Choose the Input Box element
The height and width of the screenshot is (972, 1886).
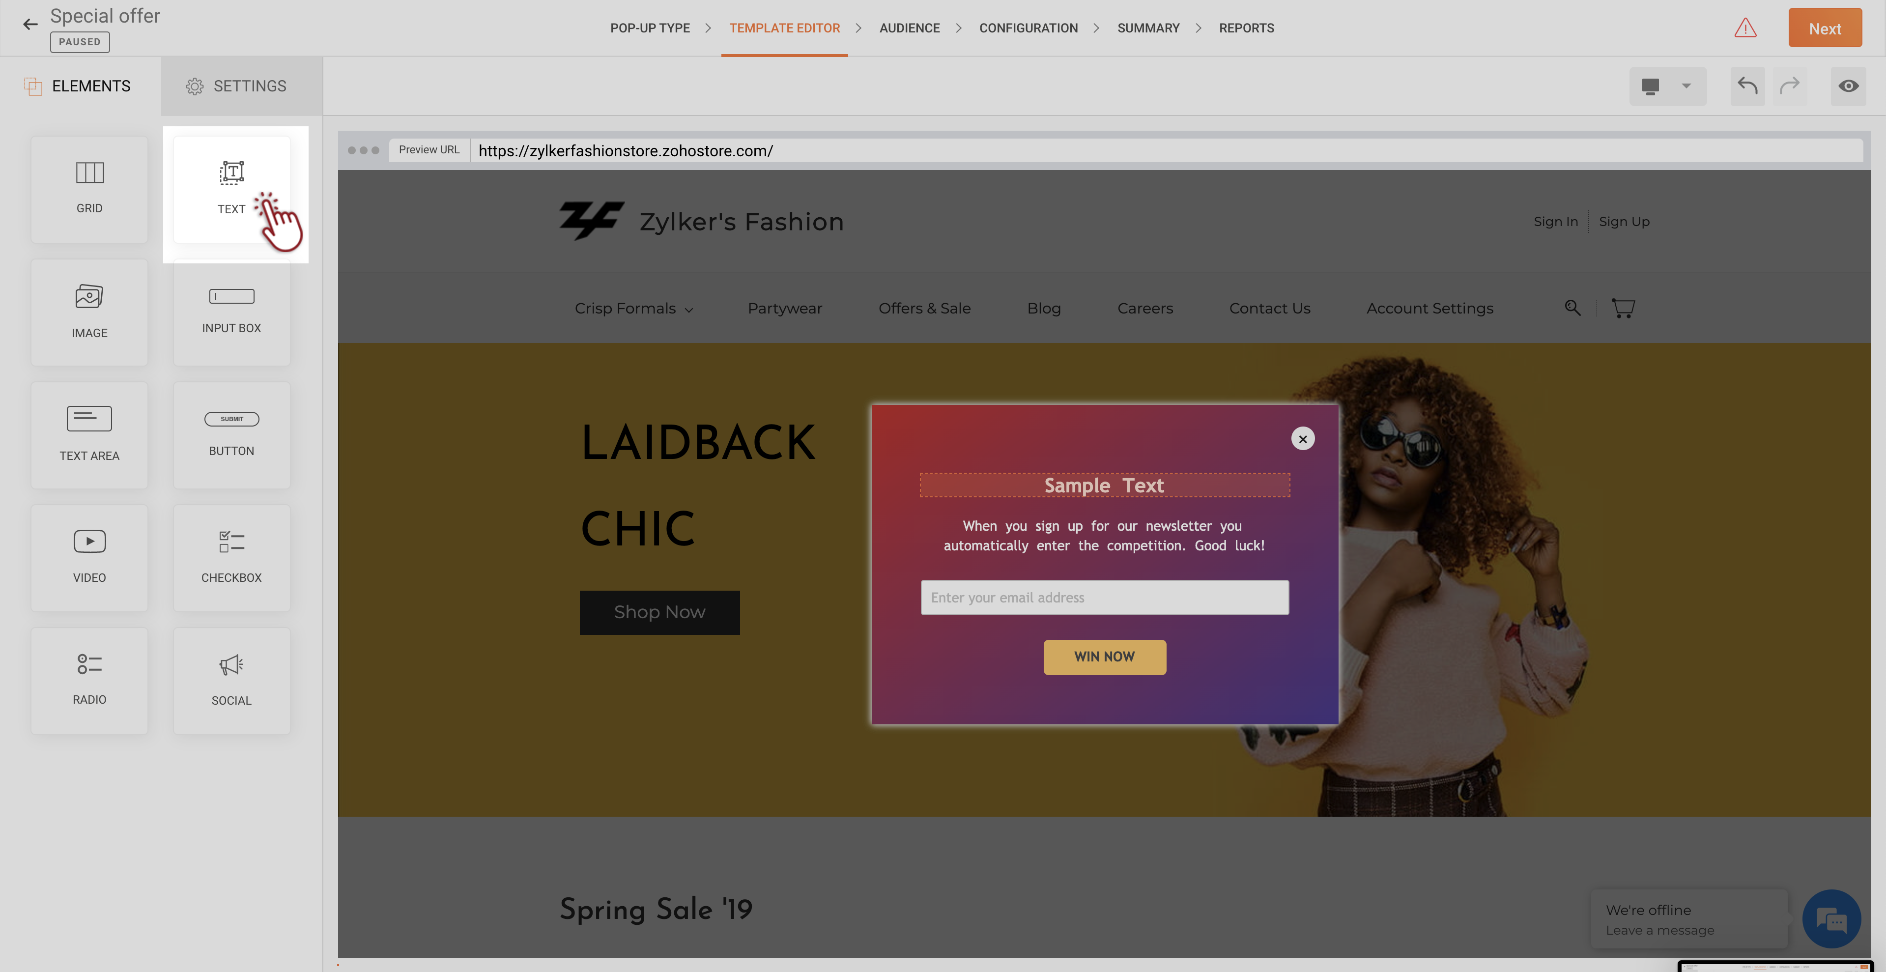tap(231, 312)
